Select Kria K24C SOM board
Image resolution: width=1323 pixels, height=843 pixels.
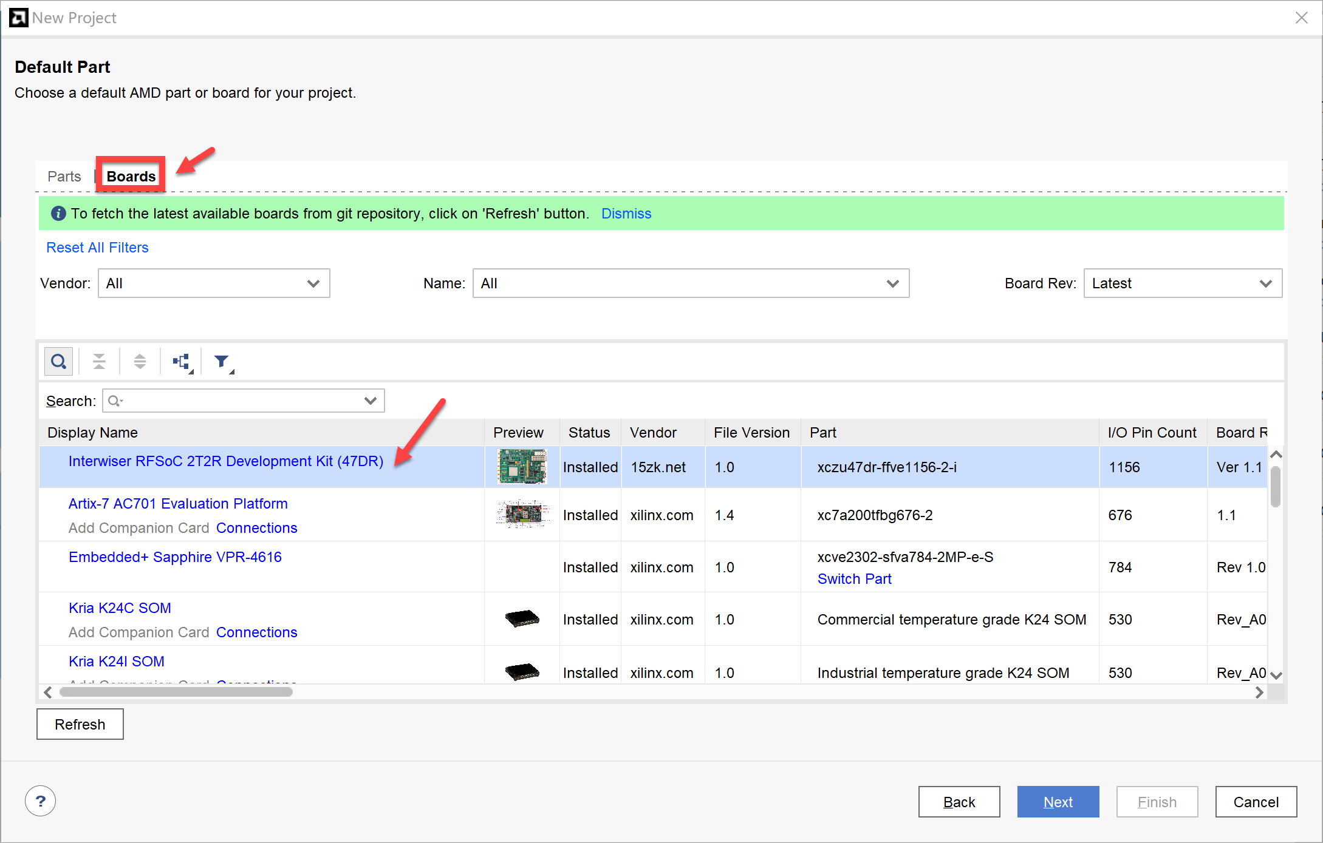point(120,608)
